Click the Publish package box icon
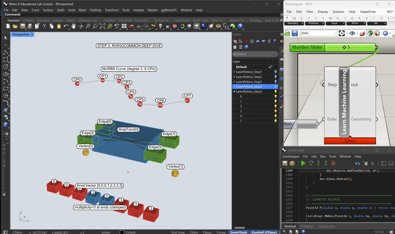Image resolution: width=395 pixels, height=234 pixels. pyautogui.click(x=292, y=163)
